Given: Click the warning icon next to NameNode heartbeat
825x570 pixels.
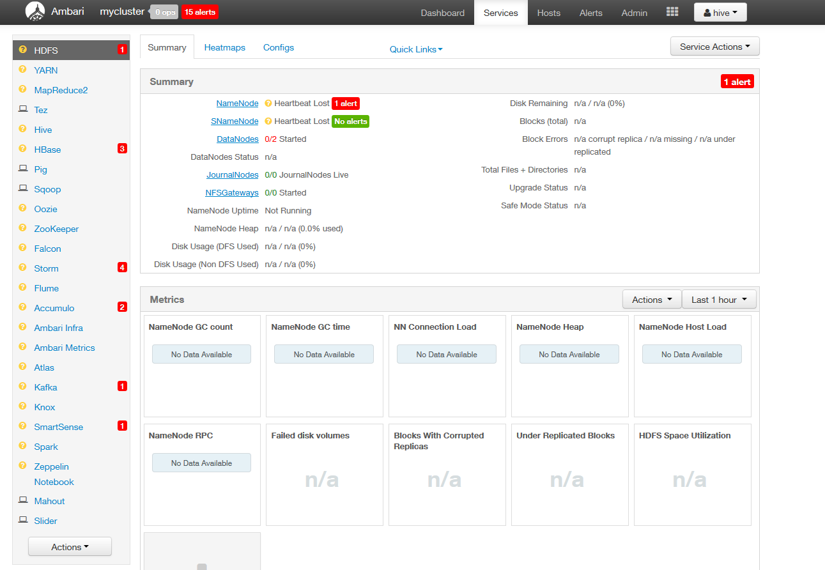Looking at the screenshot, I should [268, 103].
